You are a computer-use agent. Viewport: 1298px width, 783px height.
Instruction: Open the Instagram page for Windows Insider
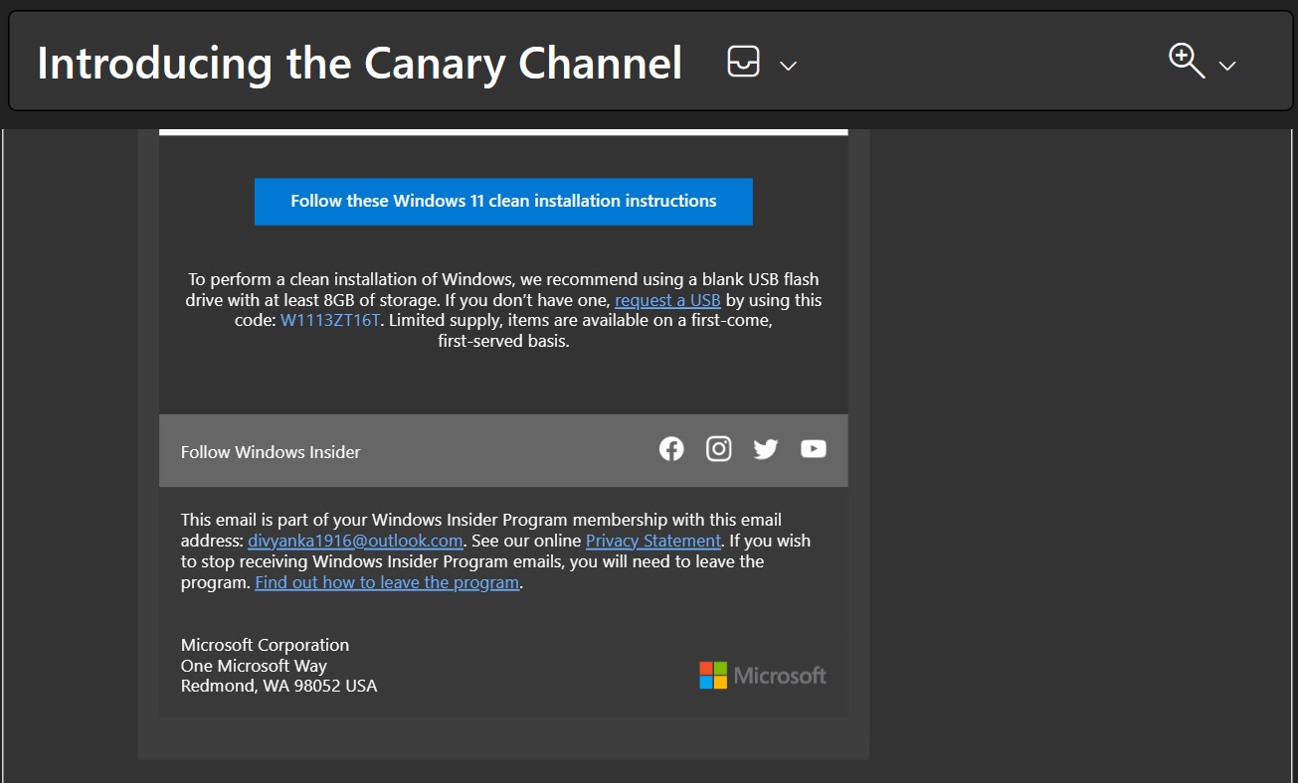pyautogui.click(x=718, y=448)
